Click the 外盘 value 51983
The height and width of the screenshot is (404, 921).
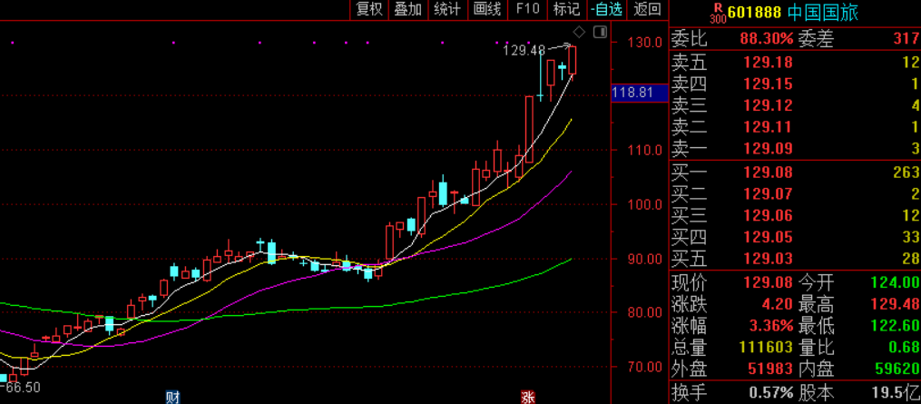click(769, 370)
